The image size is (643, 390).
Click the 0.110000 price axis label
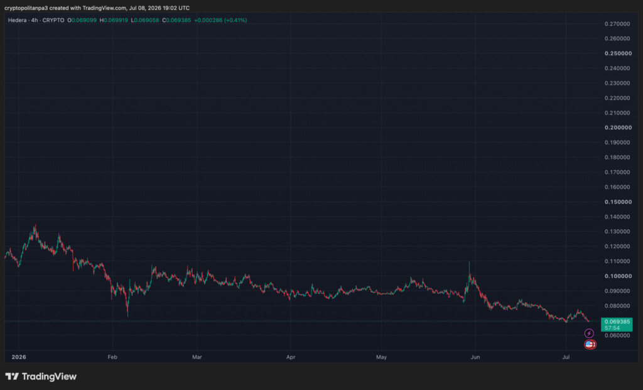coord(617,261)
